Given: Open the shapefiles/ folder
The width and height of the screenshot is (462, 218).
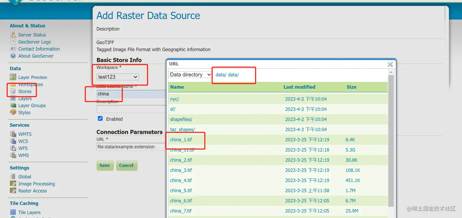Looking at the screenshot, I should tap(181, 119).
